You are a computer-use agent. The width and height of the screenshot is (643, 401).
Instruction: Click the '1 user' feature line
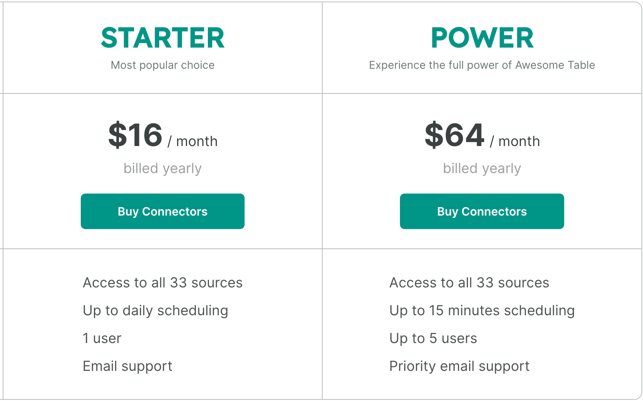(x=102, y=338)
